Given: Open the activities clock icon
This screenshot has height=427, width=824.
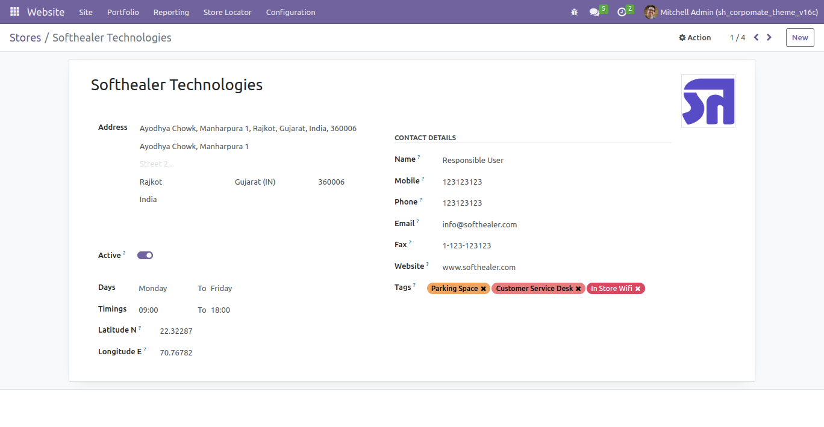Looking at the screenshot, I should [x=622, y=12].
